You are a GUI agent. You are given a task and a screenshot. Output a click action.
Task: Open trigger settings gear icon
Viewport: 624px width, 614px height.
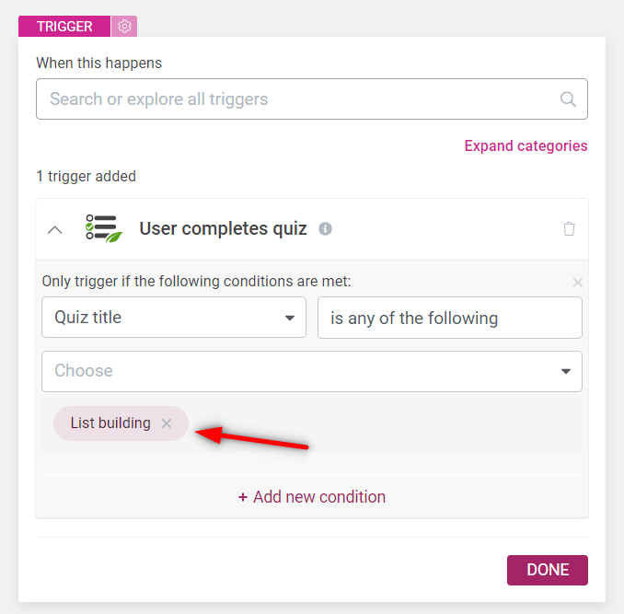coord(124,27)
